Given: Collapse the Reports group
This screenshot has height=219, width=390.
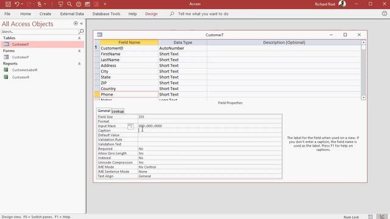Looking at the screenshot, I should [79, 64].
